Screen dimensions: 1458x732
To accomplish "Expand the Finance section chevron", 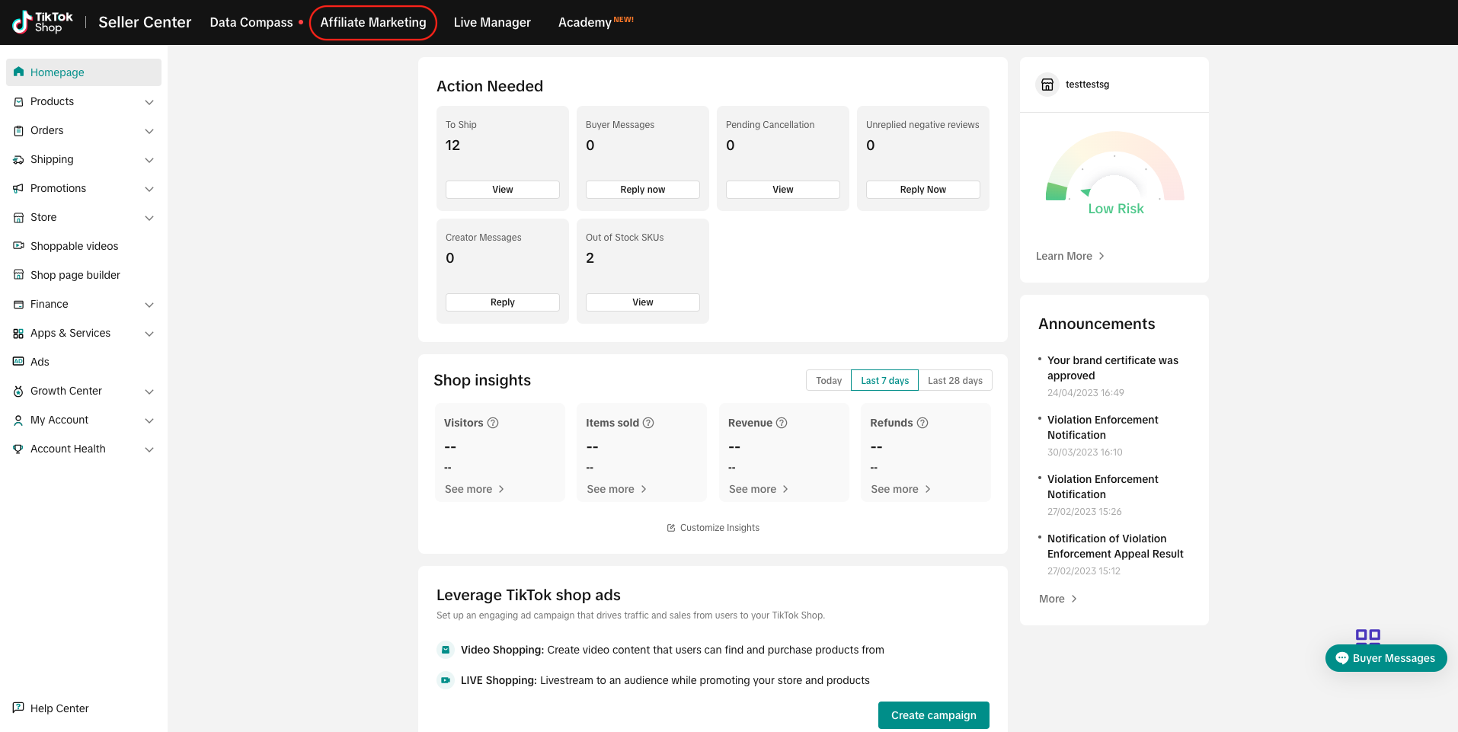I will coord(149,305).
